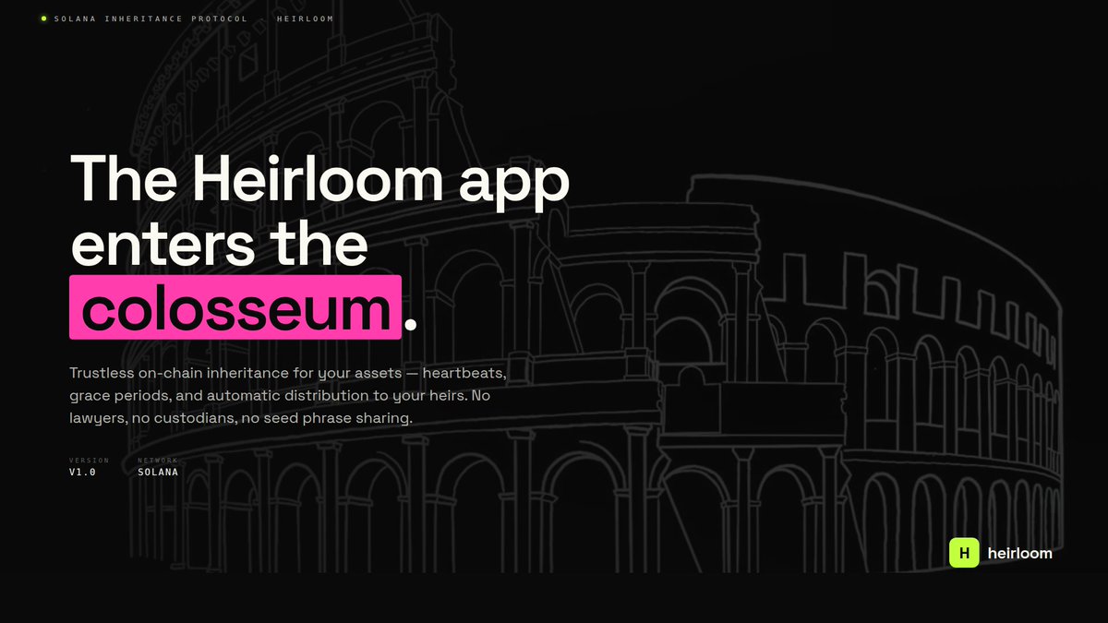
Task: Click SOLANA INHERITANCE PROTOCOL in the top bar
Action: (x=151, y=18)
